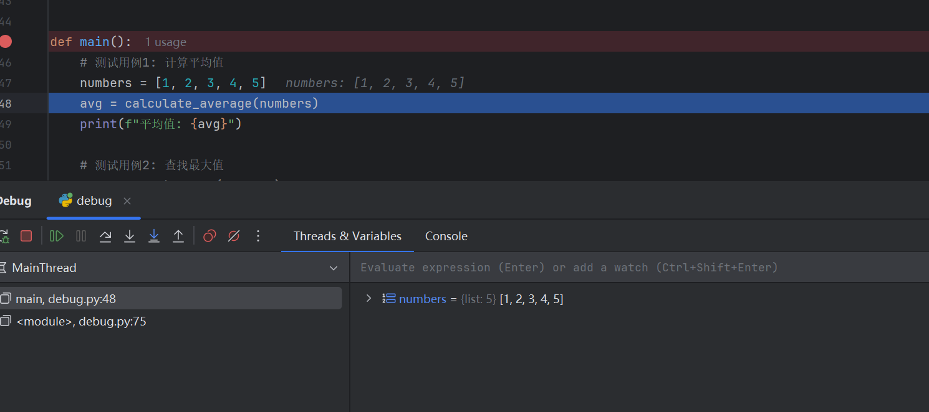929x412 pixels.
Task: Click gutter line number 49
Action: click(x=6, y=124)
